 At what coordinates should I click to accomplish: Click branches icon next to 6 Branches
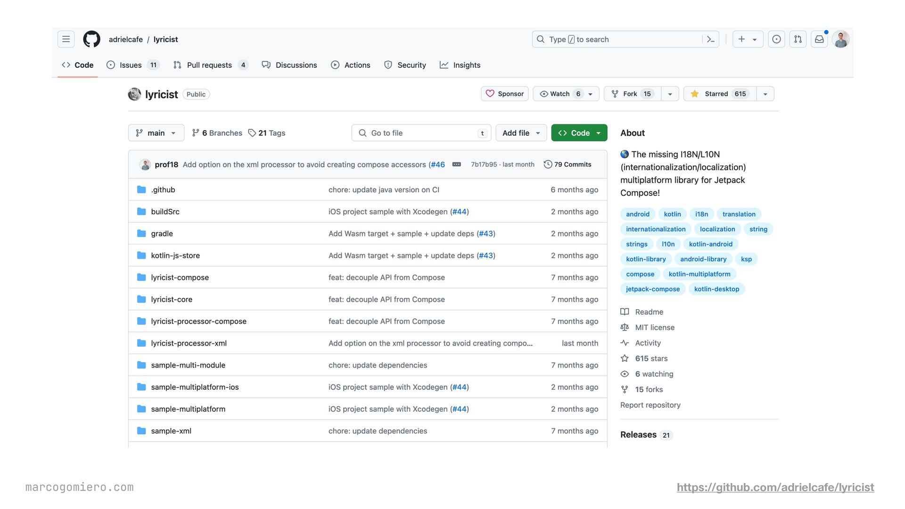pos(196,133)
